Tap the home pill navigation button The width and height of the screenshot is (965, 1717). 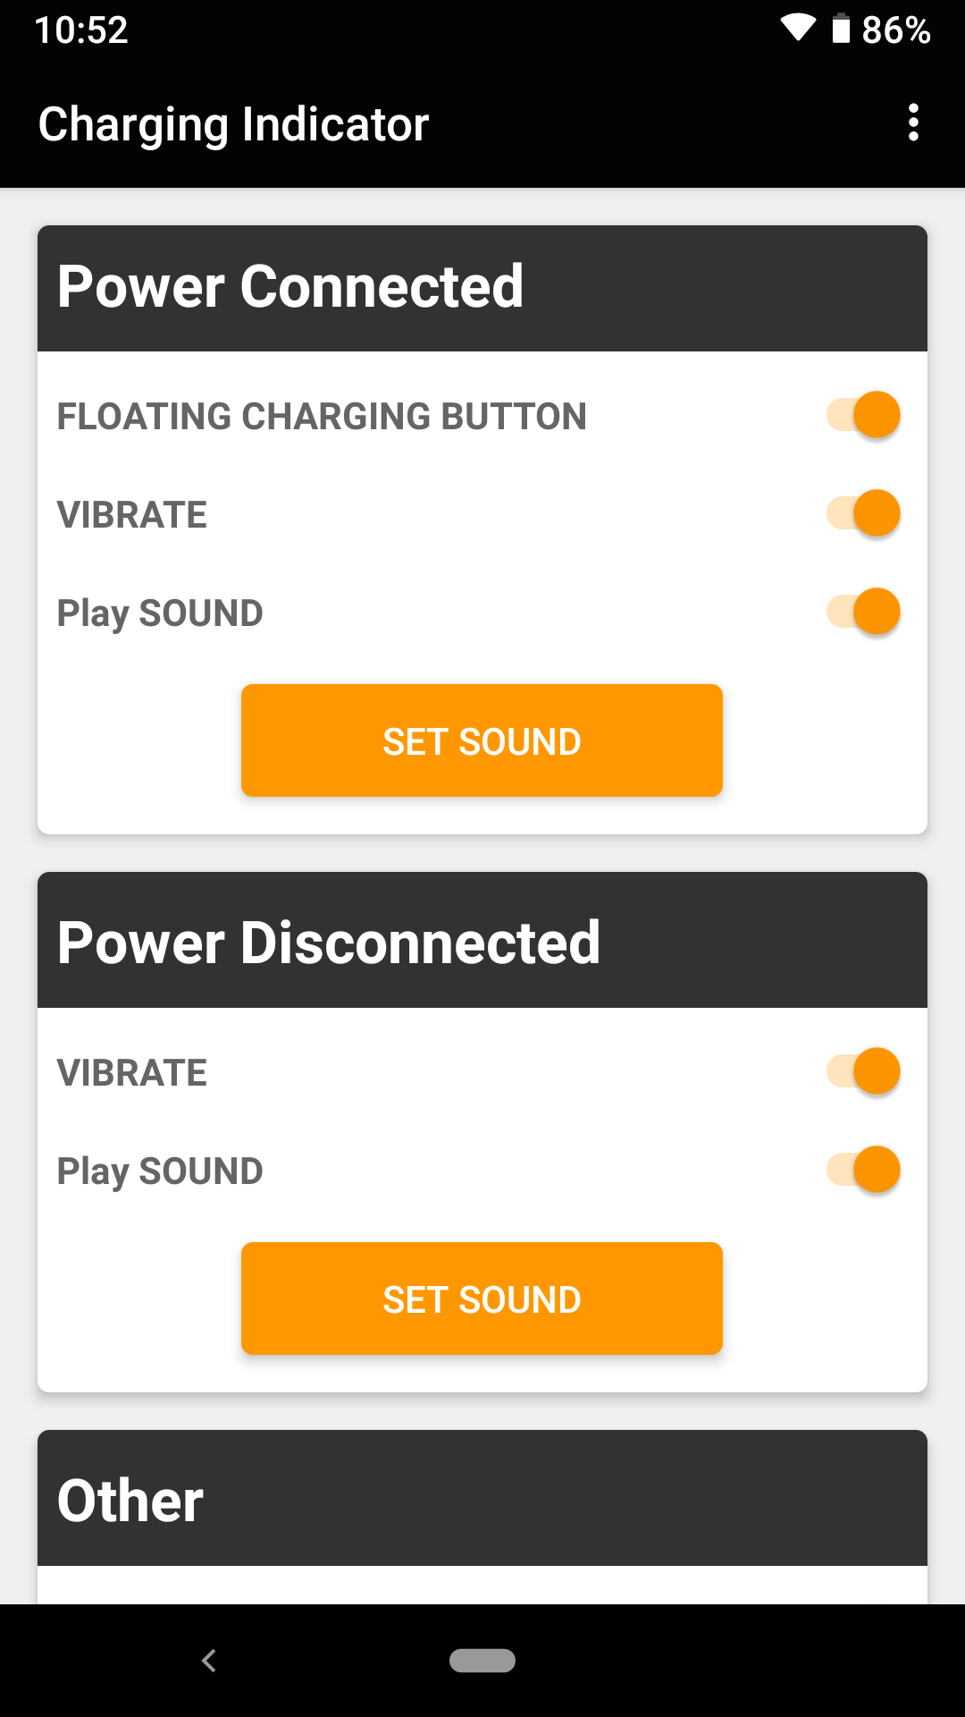point(482,1661)
